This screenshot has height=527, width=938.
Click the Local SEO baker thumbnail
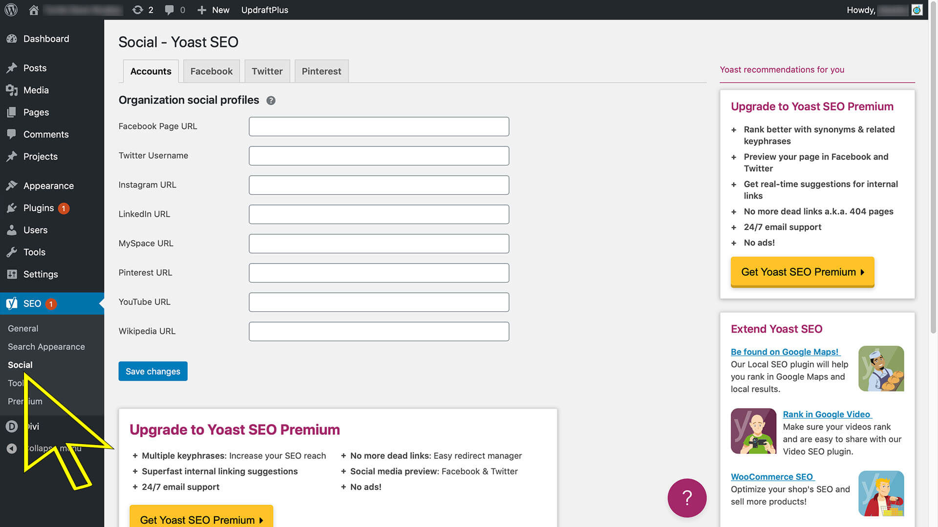pyautogui.click(x=881, y=368)
